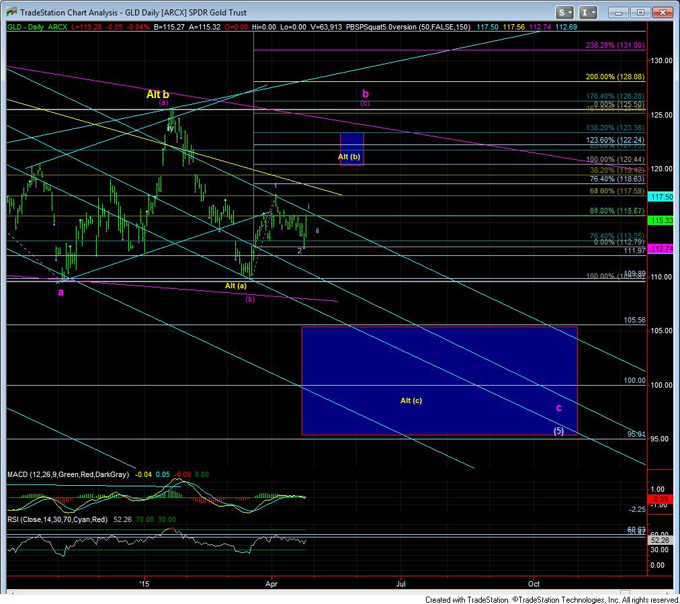
Task: Click the V=63,913 volume value
Action: (327, 27)
